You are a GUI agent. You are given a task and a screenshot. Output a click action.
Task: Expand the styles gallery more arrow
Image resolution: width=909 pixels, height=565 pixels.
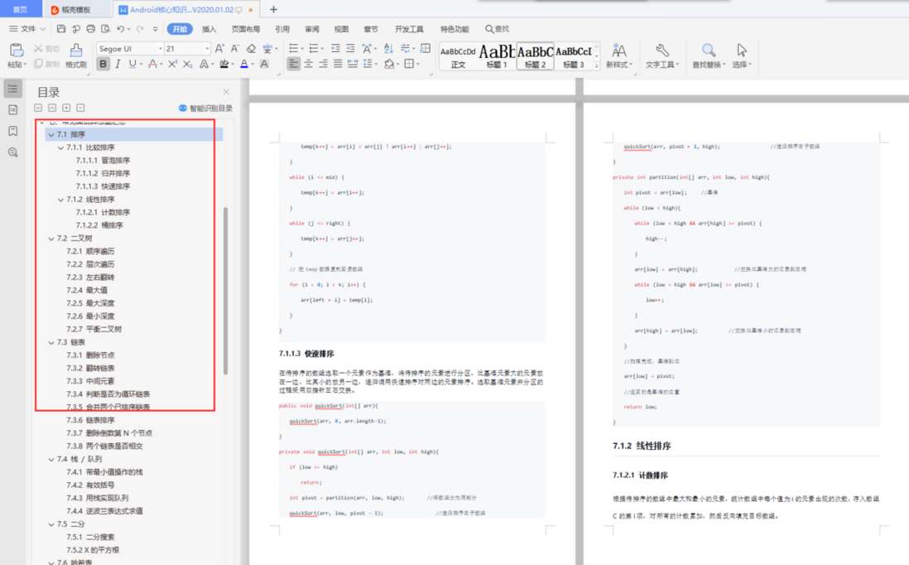point(597,66)
